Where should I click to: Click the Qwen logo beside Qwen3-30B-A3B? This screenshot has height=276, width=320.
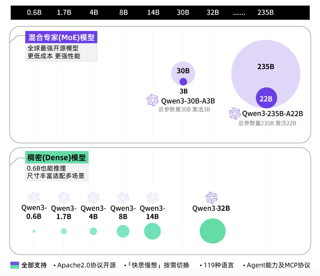153,100
